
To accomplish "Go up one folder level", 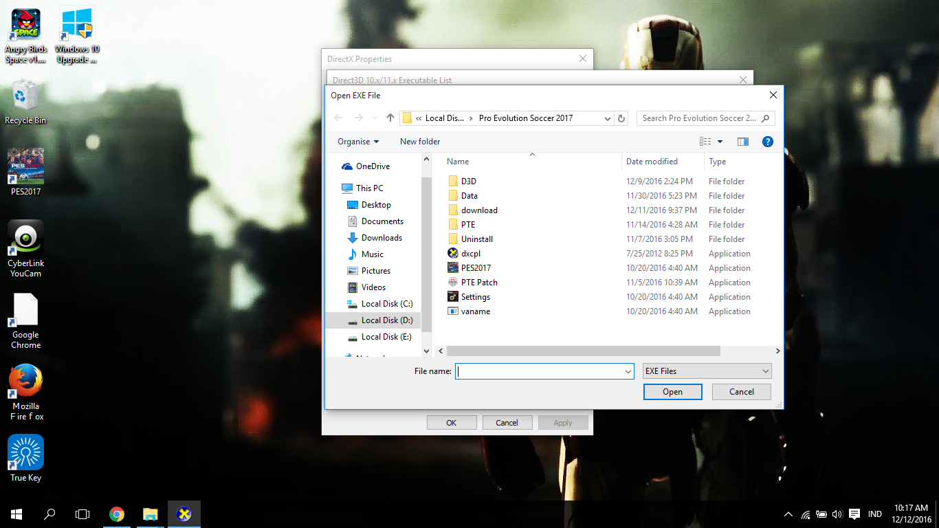I will [x=390, y=118].
